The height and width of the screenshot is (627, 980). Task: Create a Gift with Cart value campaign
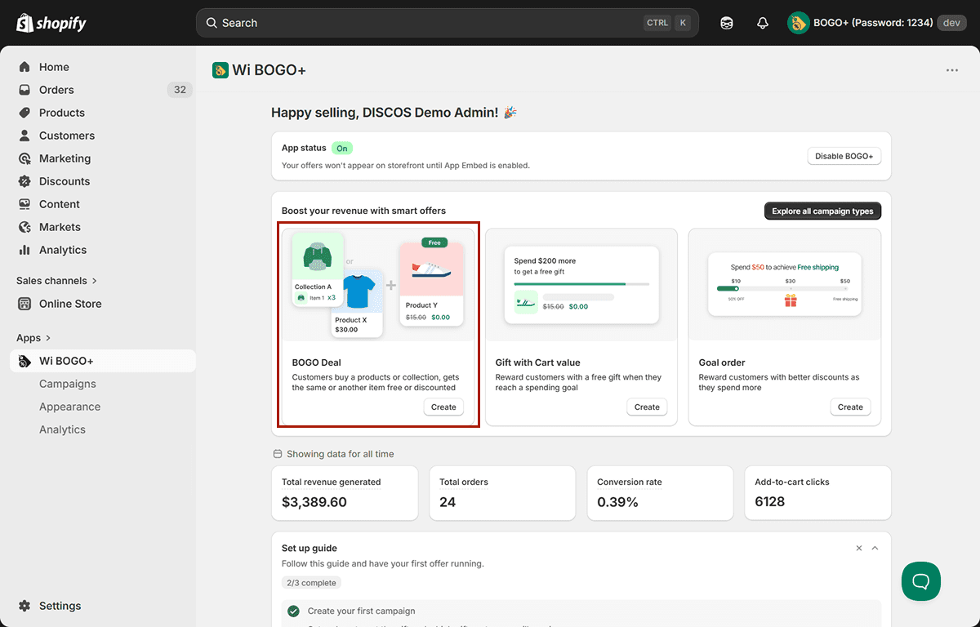[x=647, y=407]
